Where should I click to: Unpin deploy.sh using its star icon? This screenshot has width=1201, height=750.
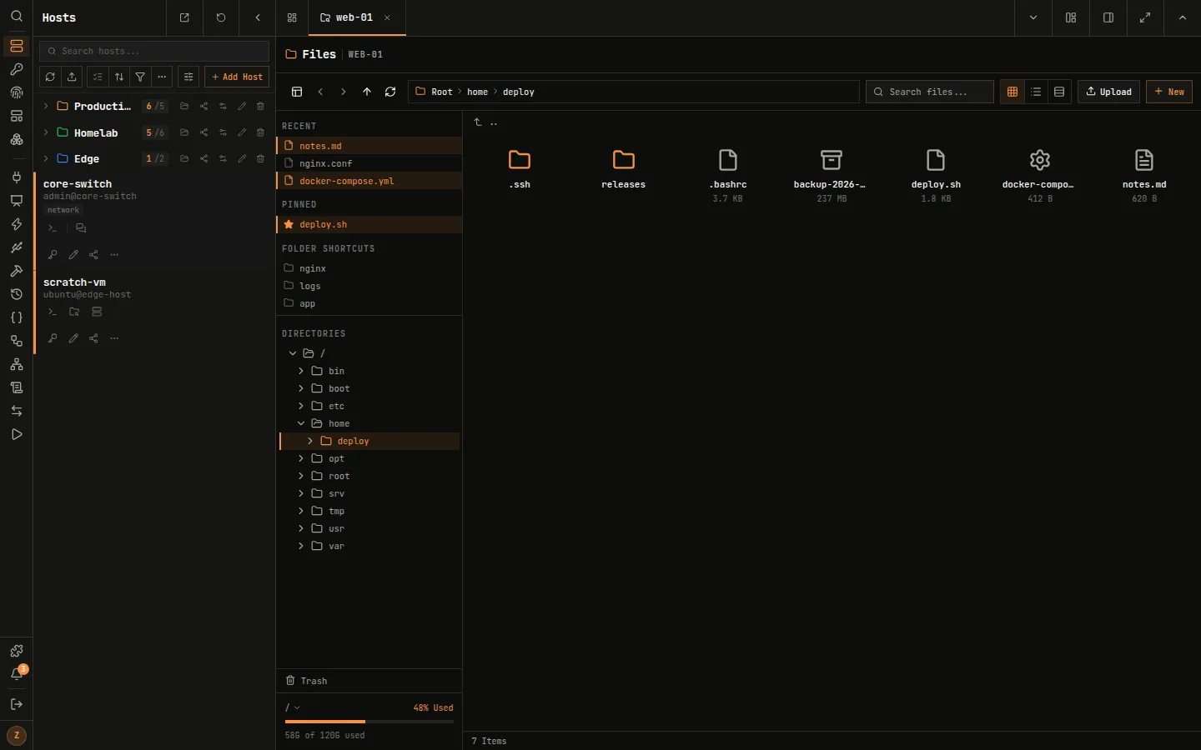pyautogui.click(x=289, y=224)
